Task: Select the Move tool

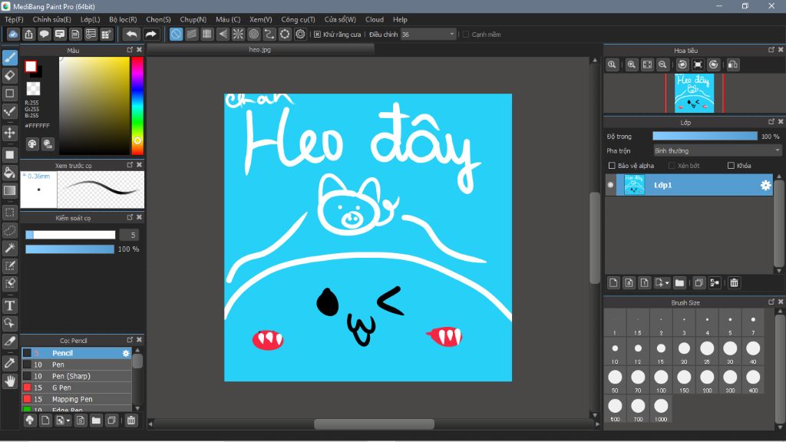Action: (x=9, y=133)
